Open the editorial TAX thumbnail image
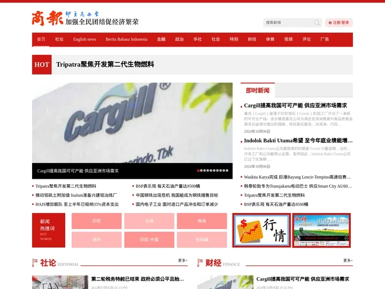The image size is (385, 289). point(60,282)
